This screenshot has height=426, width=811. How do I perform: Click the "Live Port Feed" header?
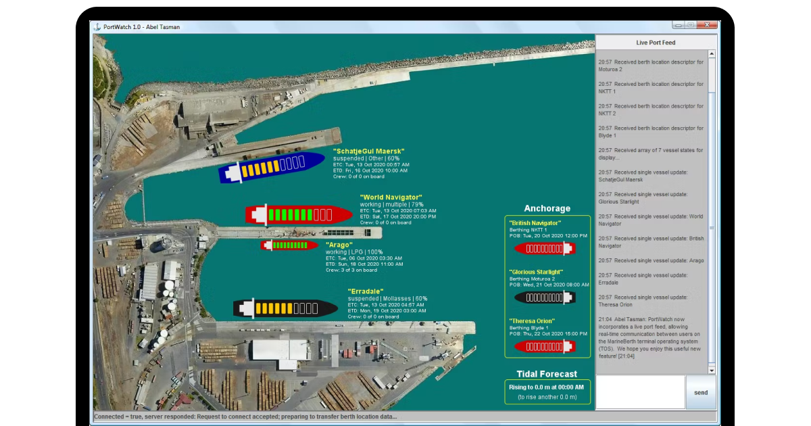point(656,43)
